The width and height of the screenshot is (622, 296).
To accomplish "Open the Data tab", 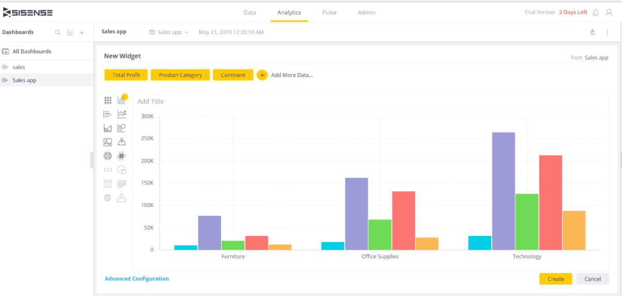I will pyautogui.click(x=249, y=12).
